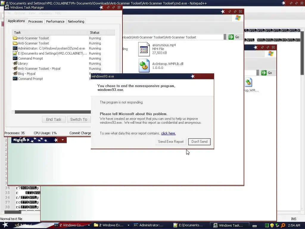305x229 pixels.
Task: Open the Start menu via the star button
Action: click(x=5, y=225)
